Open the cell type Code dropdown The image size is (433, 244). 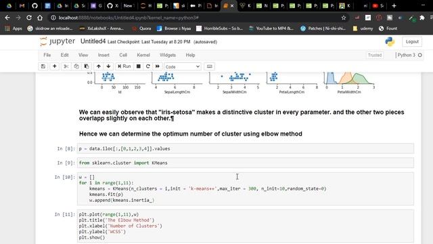pos(182,66)
